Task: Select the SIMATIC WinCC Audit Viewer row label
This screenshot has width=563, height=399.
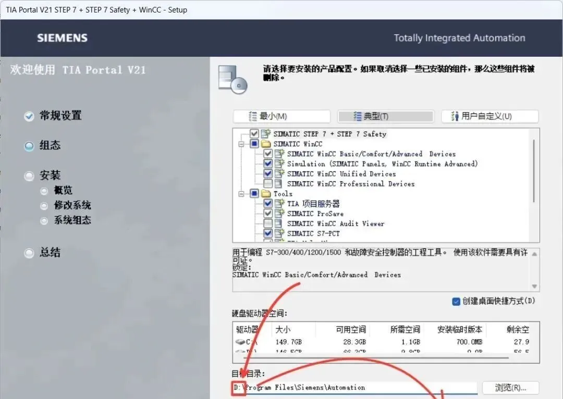Action: [336, 223]
